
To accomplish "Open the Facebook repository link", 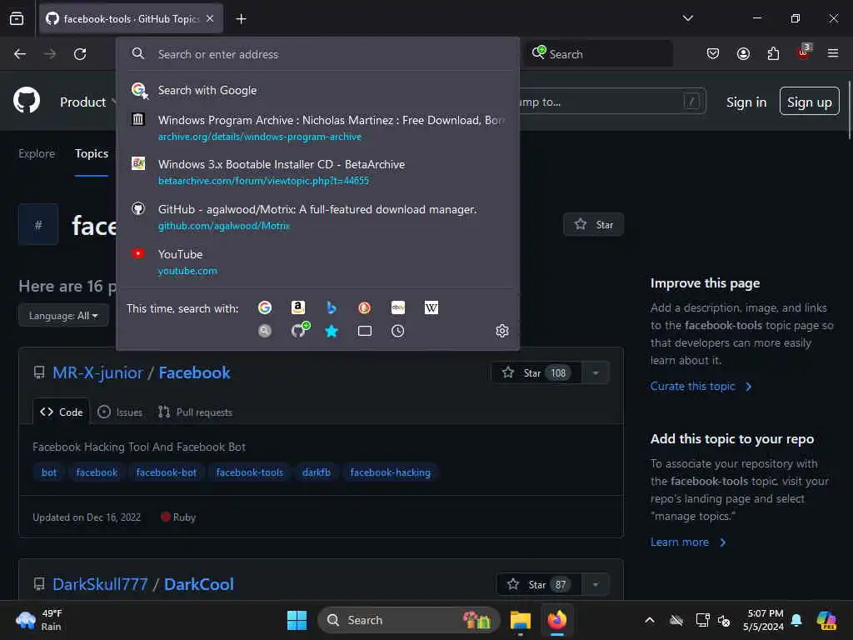I will point(195,372).
